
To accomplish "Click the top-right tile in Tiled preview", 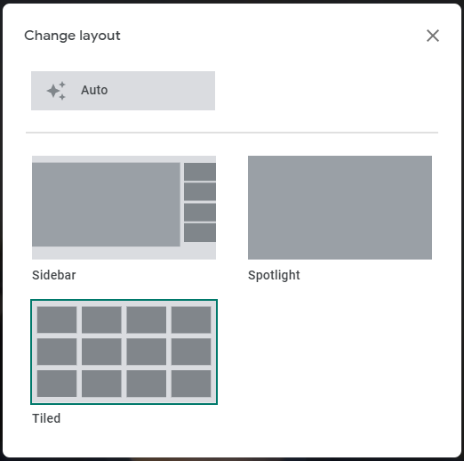I will [191, 319].
